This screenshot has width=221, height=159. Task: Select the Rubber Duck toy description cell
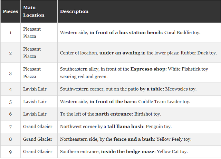coord(138,53)
